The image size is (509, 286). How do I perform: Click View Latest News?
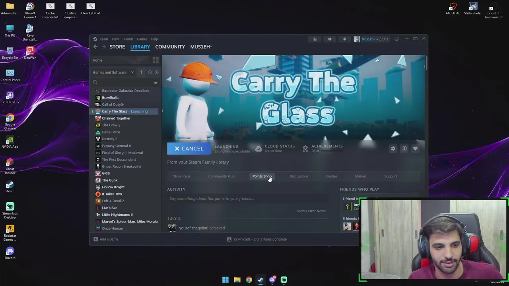(x=311, y=211)
